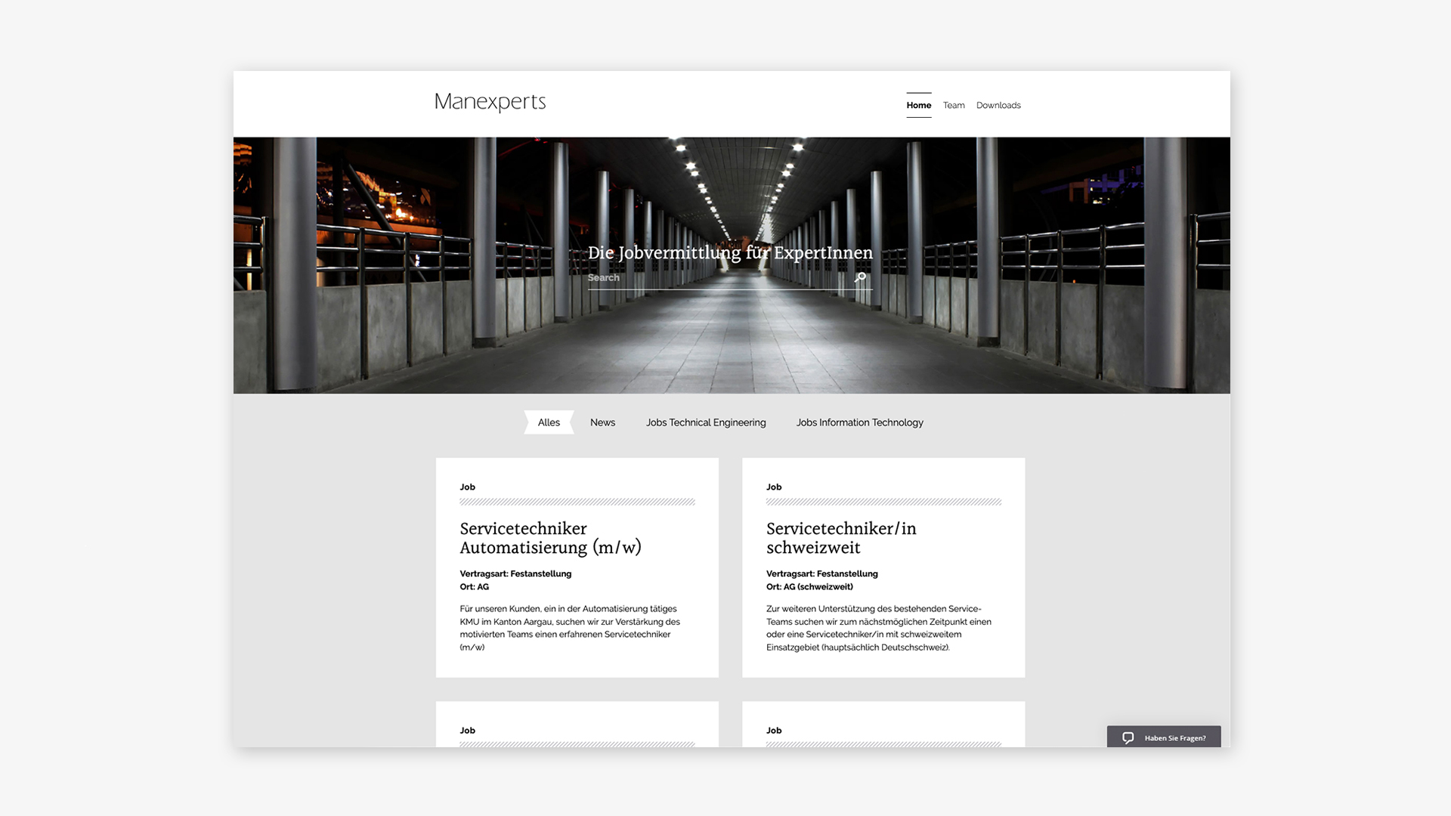The width and height of the screenshot is (1451, 816).
Task: Go to the Team page
Action: coord(953,106)
